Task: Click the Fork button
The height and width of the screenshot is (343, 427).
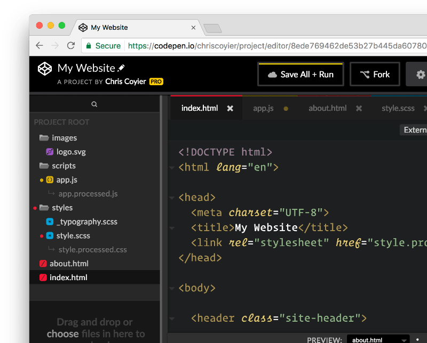Action: (x=375, y=74)
